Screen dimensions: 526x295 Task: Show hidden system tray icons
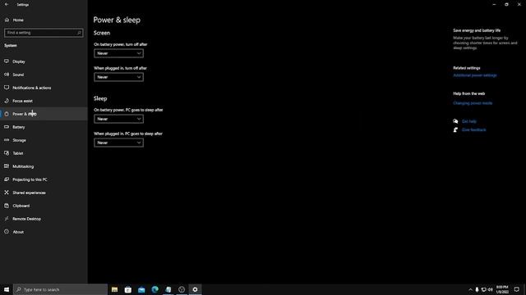[x=470, y=289]
